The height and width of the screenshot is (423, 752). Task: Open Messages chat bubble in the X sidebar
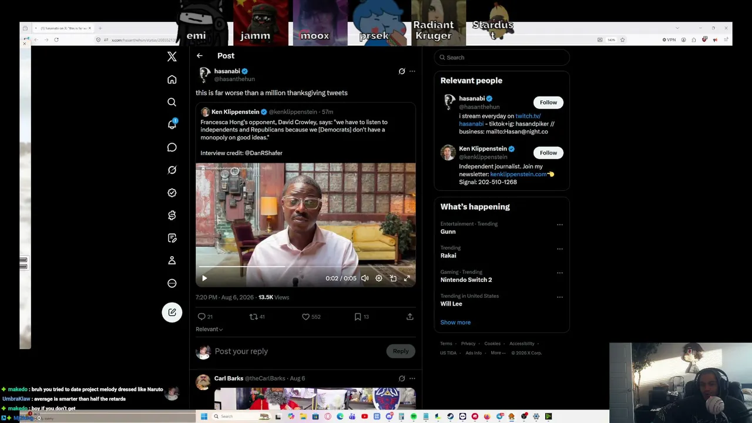(172, 147)
